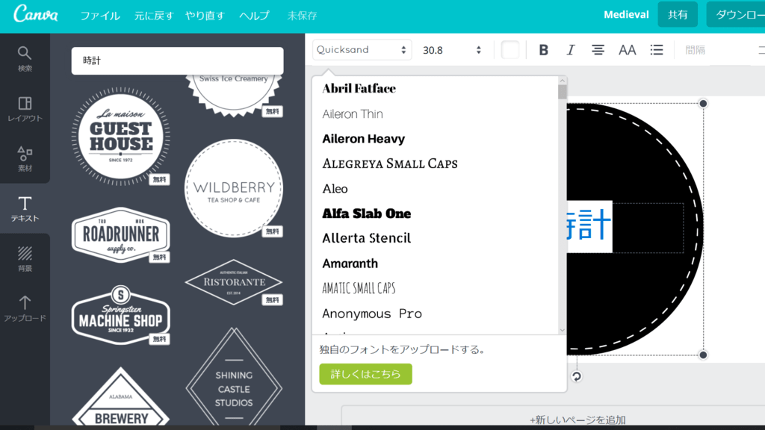765x430 pixels.
Task: Choose Abril Fatface font
Action: (359, 88)
